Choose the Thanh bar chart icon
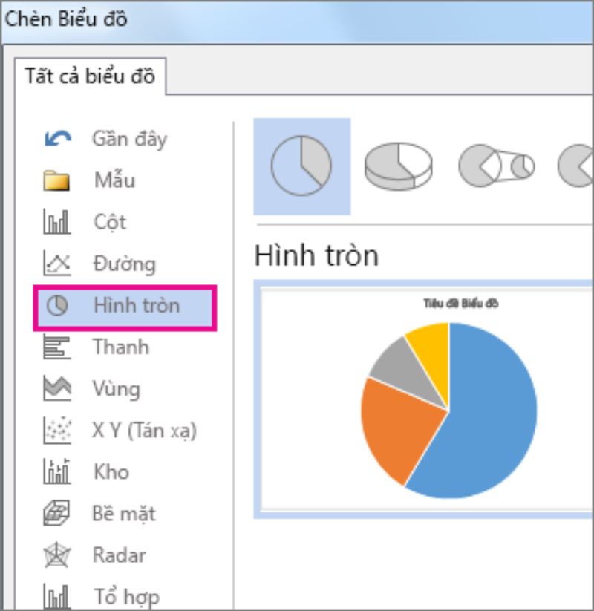The image size is (594, 611). click(x=57, y=347)
